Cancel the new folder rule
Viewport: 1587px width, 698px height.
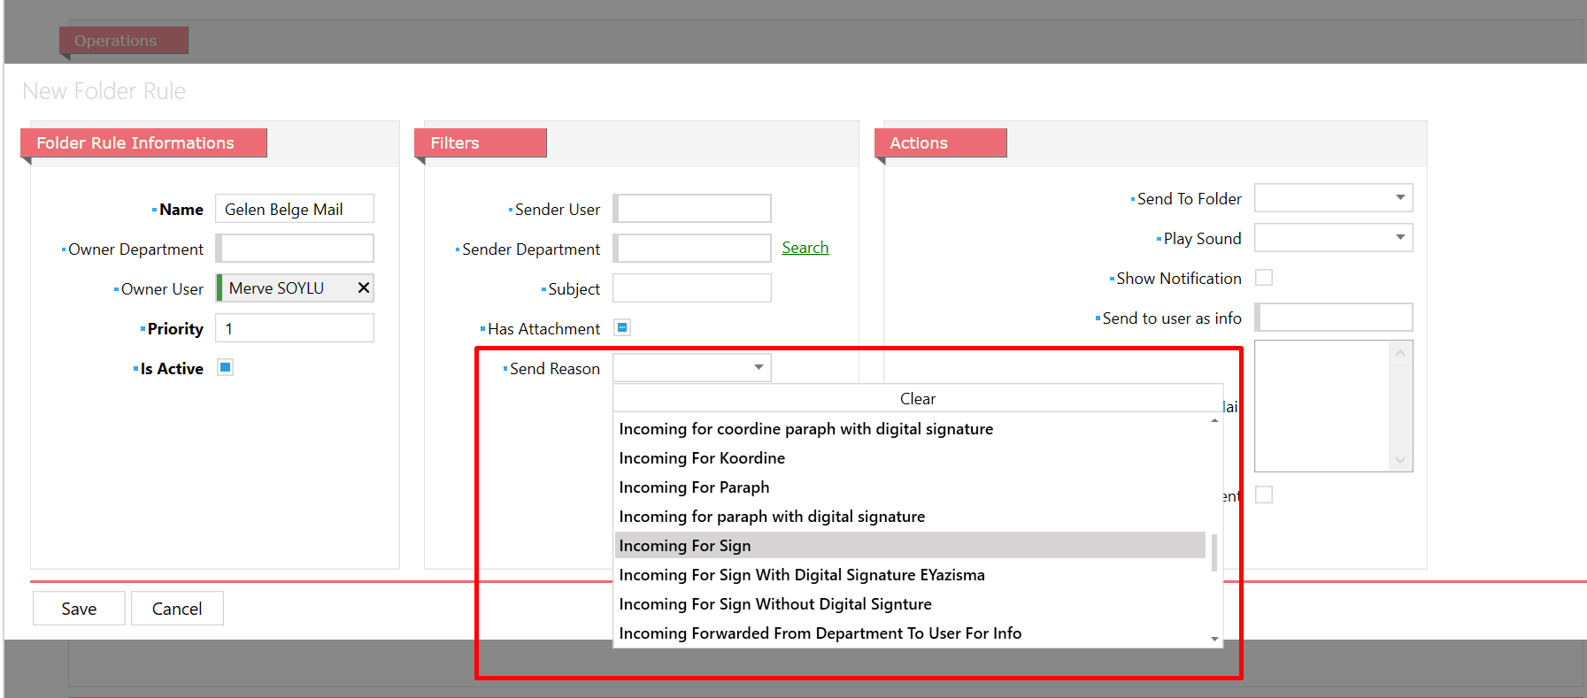[177, 609]
